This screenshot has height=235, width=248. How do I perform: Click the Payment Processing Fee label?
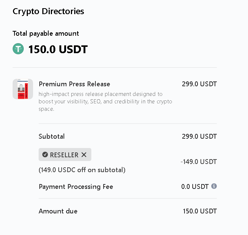coord(76,186)
